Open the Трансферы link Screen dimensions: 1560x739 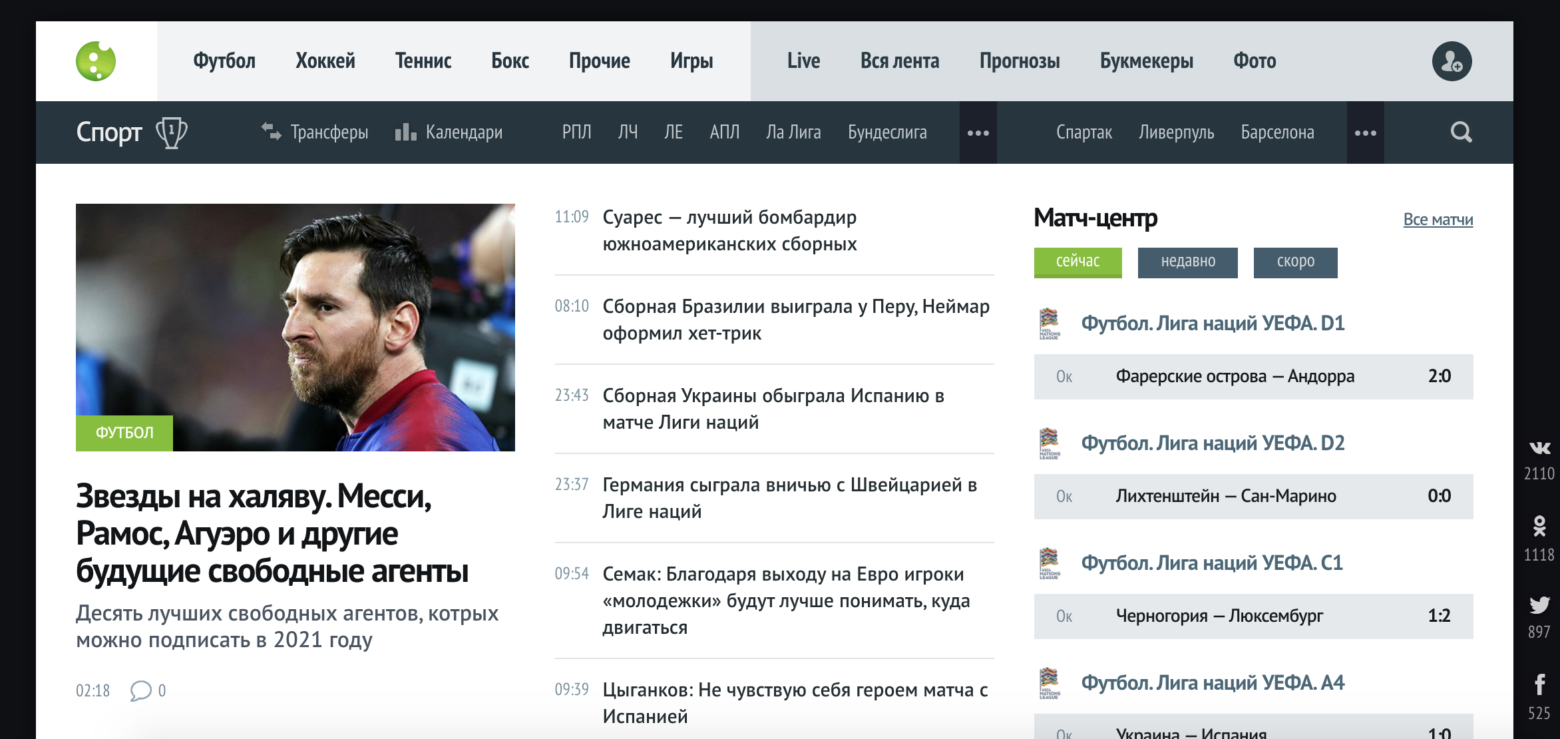point(329,132)
